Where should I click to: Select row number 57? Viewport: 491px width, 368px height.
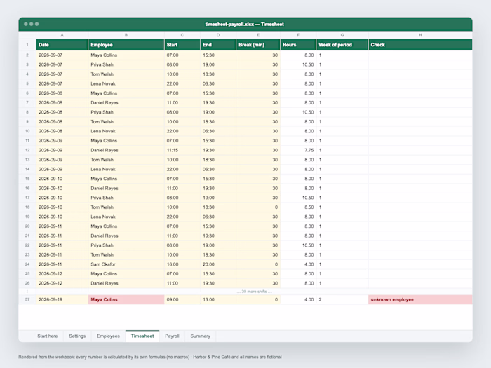click(27, 299)
